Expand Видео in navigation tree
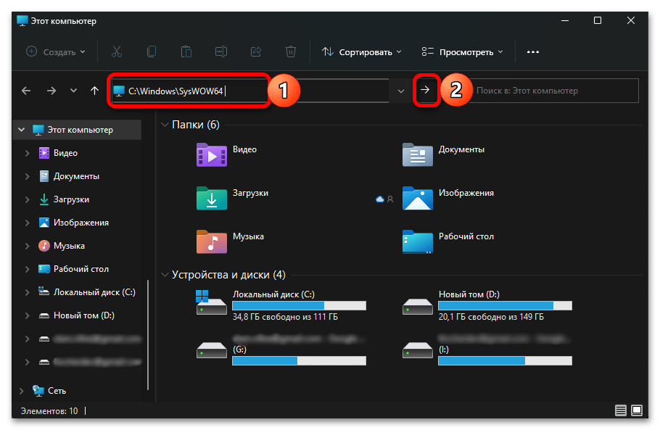The image size is (660, 430). click(x=28, y=153)
